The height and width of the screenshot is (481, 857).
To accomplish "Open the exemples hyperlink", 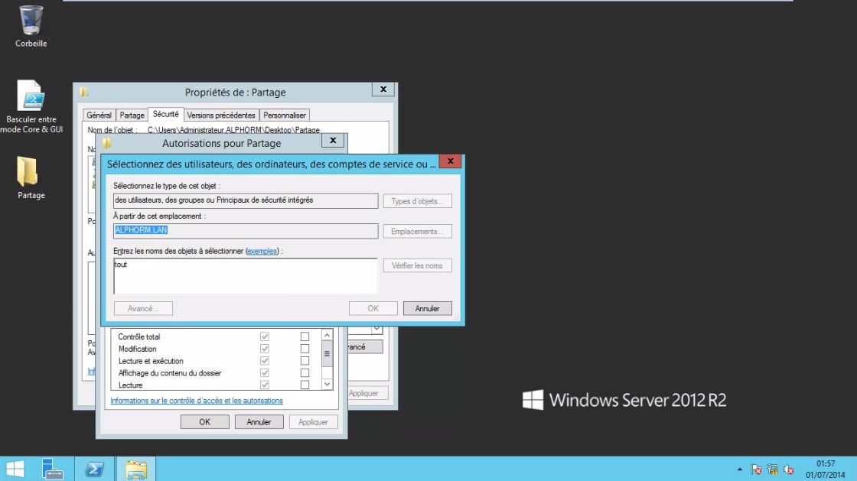I will [x=262, y=251].
